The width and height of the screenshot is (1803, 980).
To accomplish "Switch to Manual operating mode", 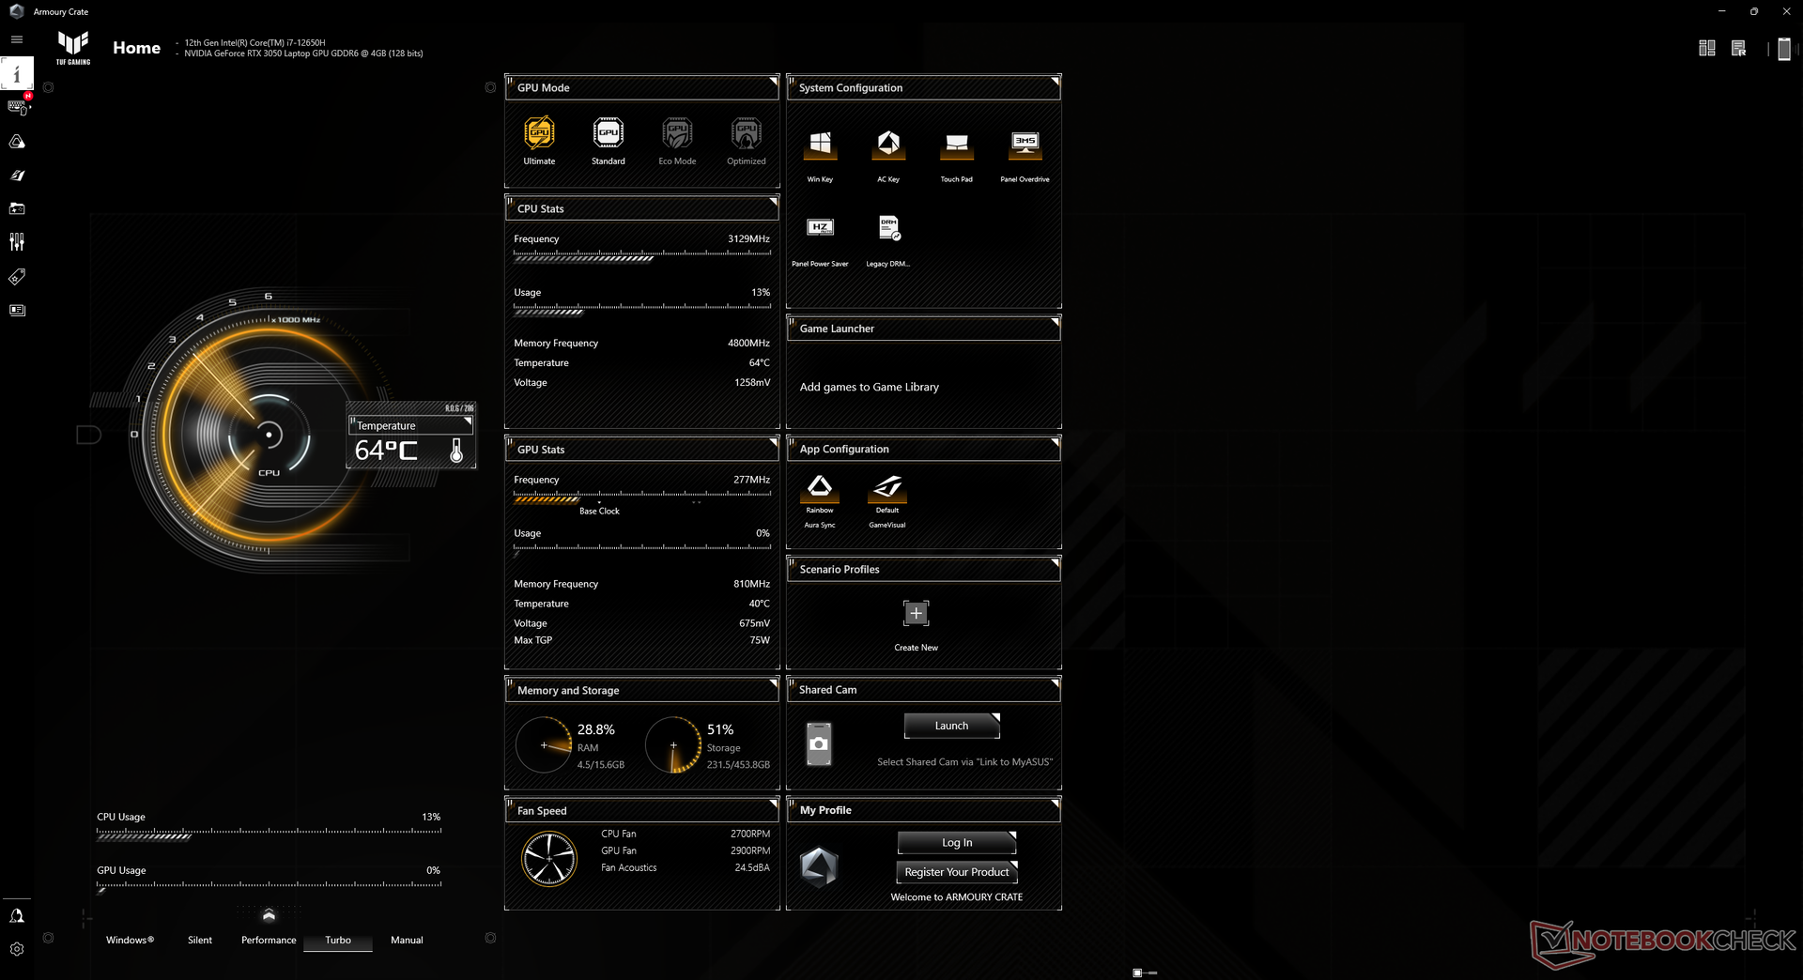I will coord(407,940).
